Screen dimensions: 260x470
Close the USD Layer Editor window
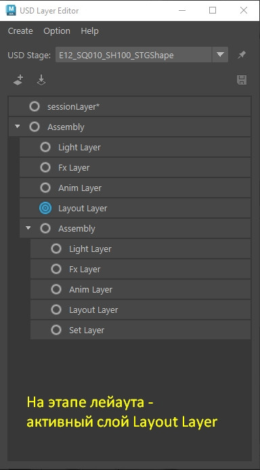pos(244,10)
